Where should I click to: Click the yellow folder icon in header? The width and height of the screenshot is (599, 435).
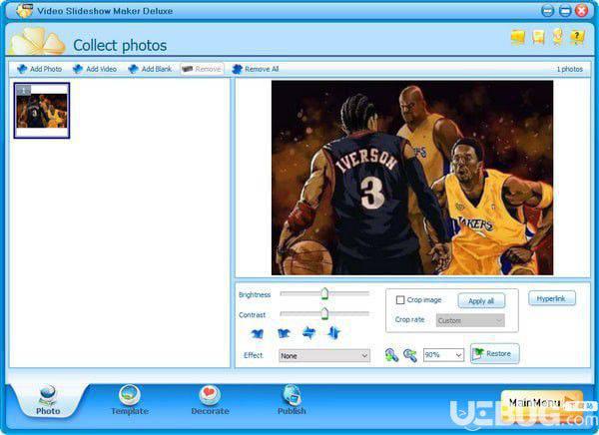(x=518, y=38)
